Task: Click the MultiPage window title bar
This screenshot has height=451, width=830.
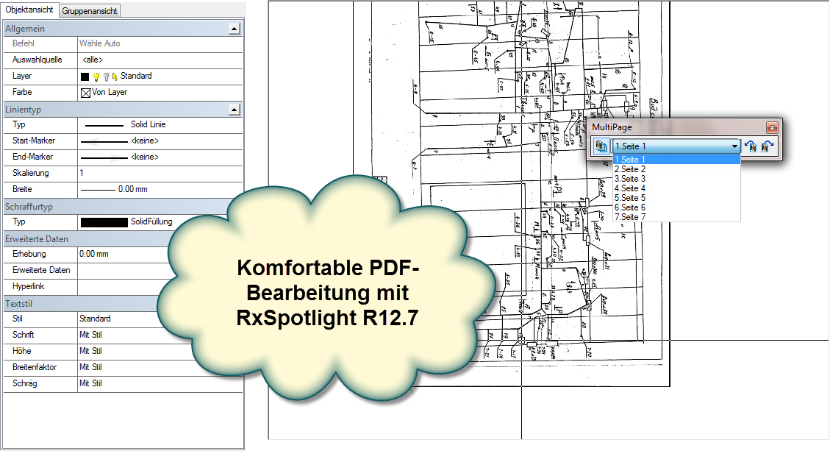Action: point(678,127)
